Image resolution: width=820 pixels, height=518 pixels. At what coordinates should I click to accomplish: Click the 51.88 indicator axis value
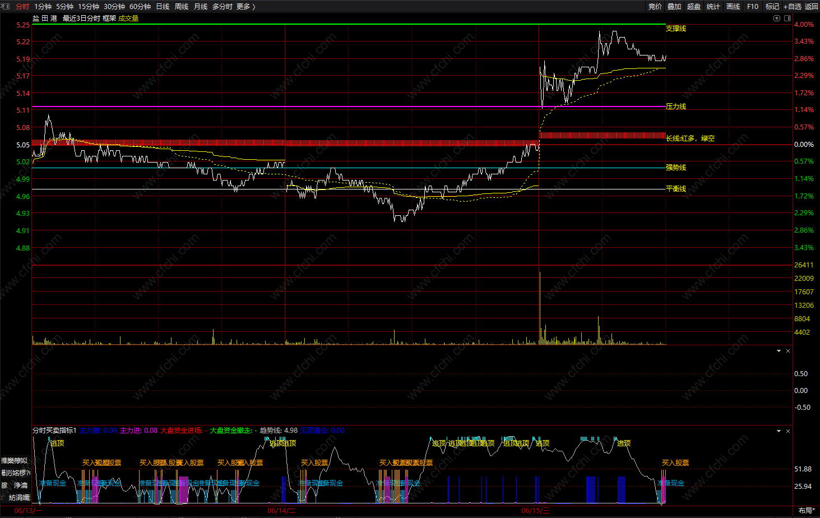803,469
